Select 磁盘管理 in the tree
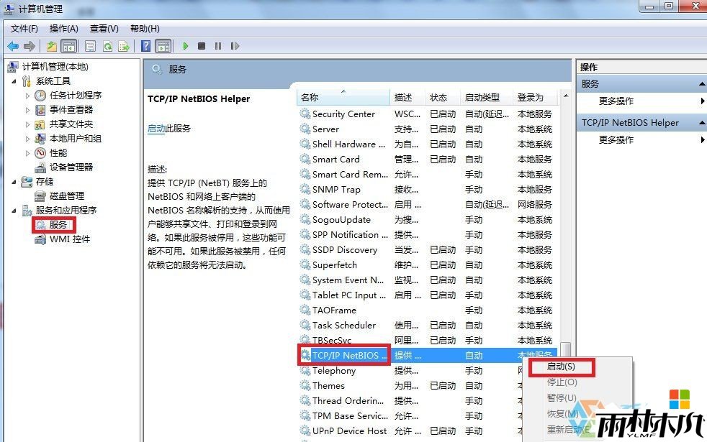This screenshot has height=442, width=707. click(x=66, y=195)
